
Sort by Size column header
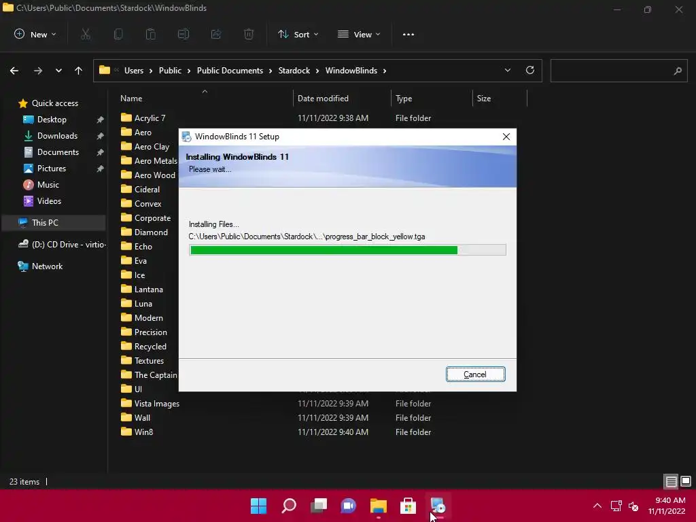483,99
